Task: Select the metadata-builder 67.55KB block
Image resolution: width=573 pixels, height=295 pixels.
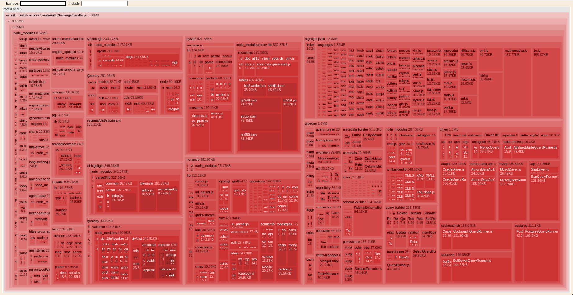Action: tap(363, 129)
